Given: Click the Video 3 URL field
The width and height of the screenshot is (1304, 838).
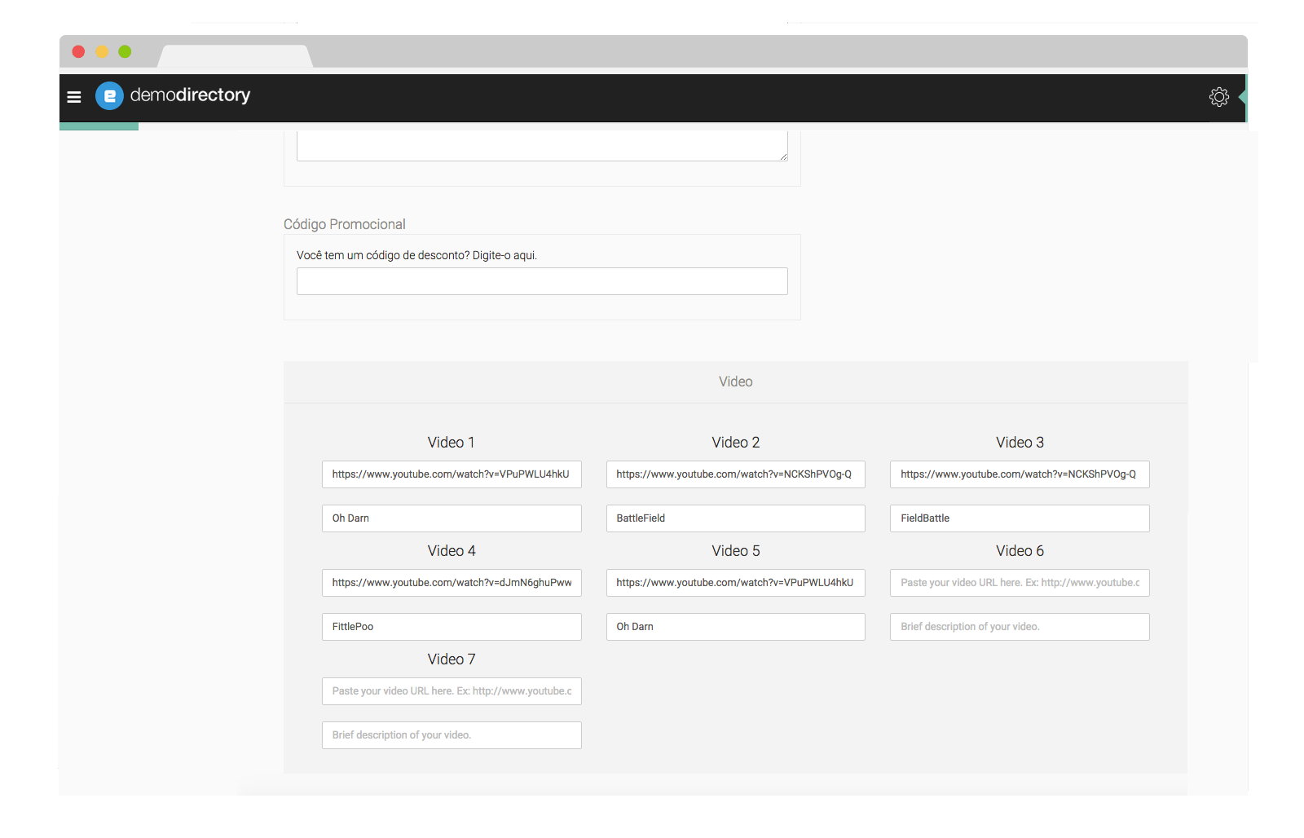Looking at the screenshot, I should coord(1020,474).
